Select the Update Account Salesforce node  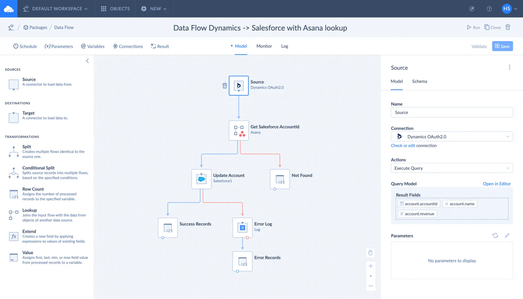pos(201,179)
